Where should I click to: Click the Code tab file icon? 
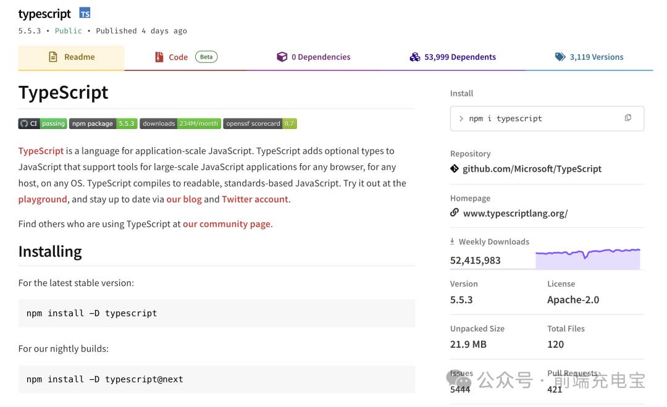click(159, 57)
